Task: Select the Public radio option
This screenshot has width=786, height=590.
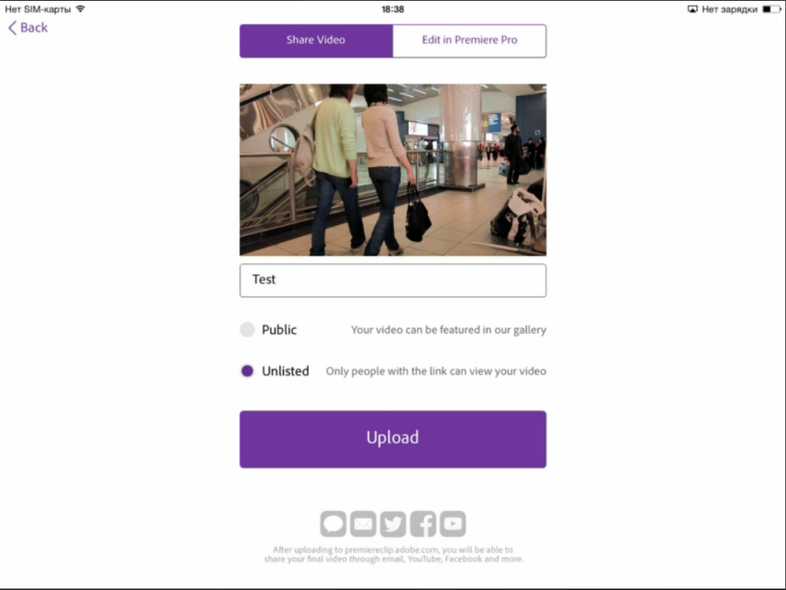Action: tap(247, 329)
